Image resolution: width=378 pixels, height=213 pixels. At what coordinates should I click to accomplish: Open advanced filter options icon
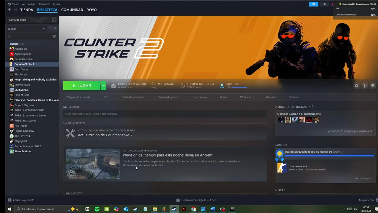tap(54, 36)
